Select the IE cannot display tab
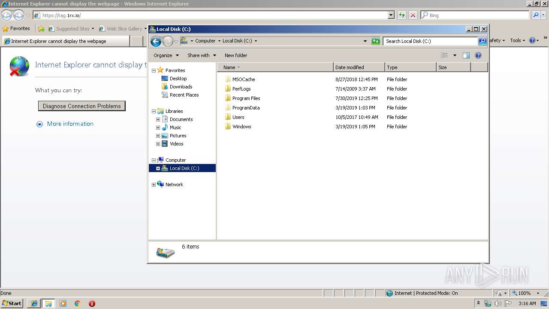549x309 pixels. [x=66, y=41]
